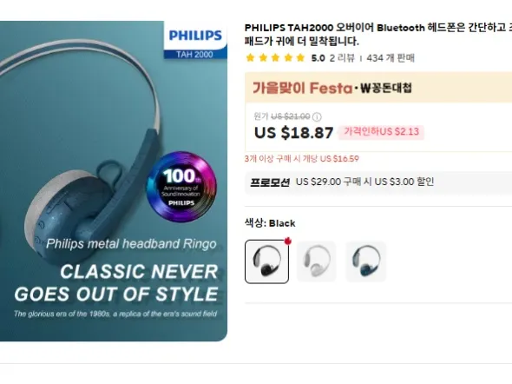This screenshot has width=512, height=384.
Task: Click the 5.0 rating score
Action: point(318,58)
